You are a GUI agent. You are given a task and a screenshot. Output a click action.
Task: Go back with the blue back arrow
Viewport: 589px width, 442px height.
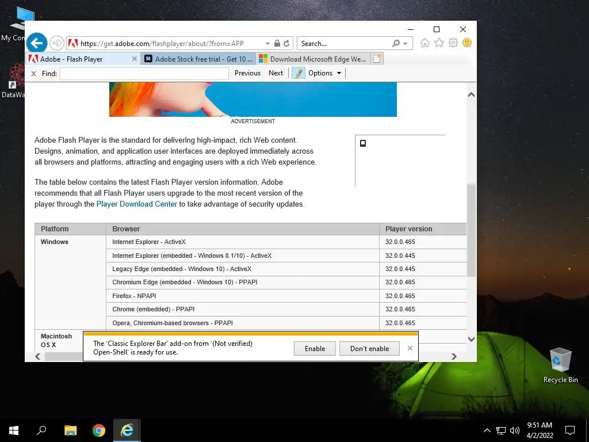37,43
